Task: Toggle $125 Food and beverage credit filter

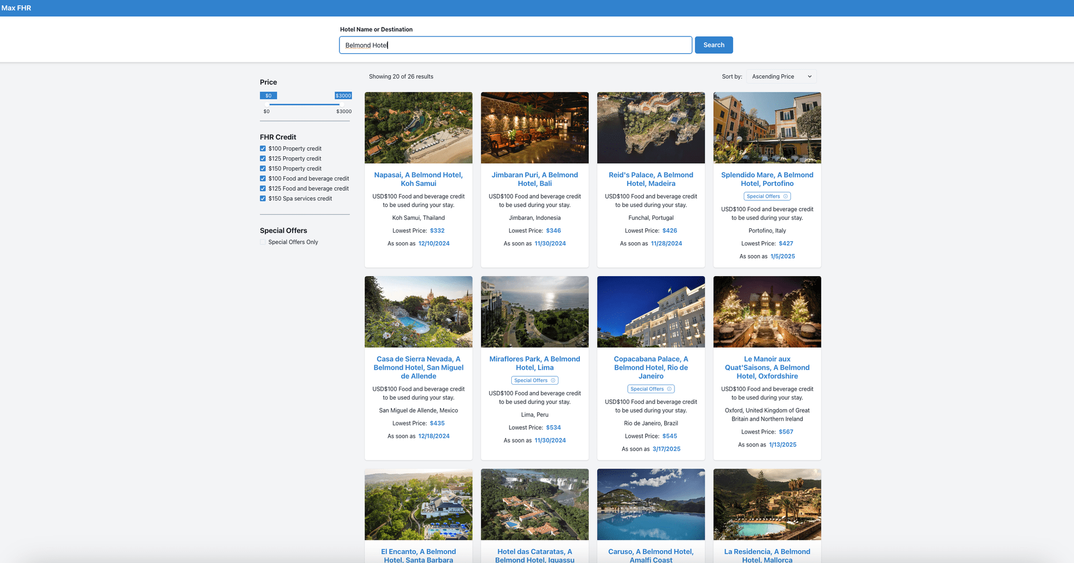Action: (263, 189)
